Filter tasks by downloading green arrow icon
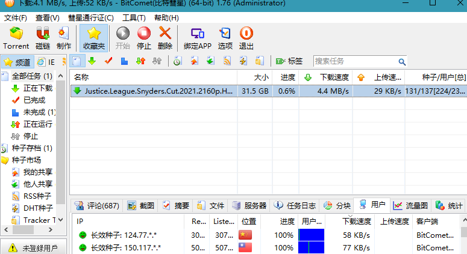This screenshot has width=467, height=254. click(x=92, y=61)
